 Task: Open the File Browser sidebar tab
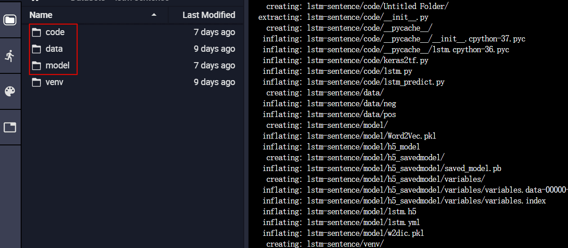(x=10, y=20)
